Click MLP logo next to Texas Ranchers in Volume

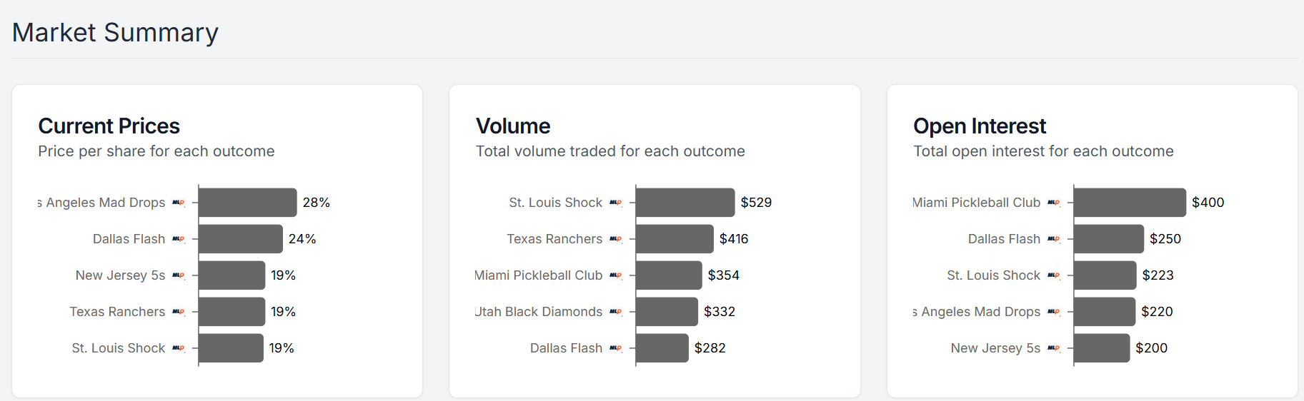(616, 239)
